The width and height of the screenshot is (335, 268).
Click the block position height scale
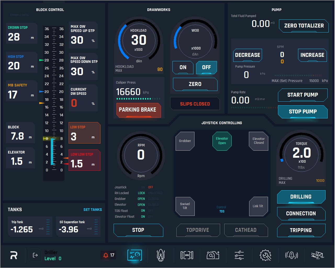pyautogui.click(x=54, y=100)
